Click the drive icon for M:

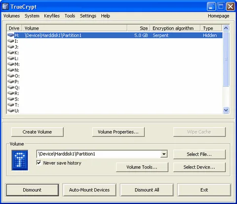click(x=11, y=64)
